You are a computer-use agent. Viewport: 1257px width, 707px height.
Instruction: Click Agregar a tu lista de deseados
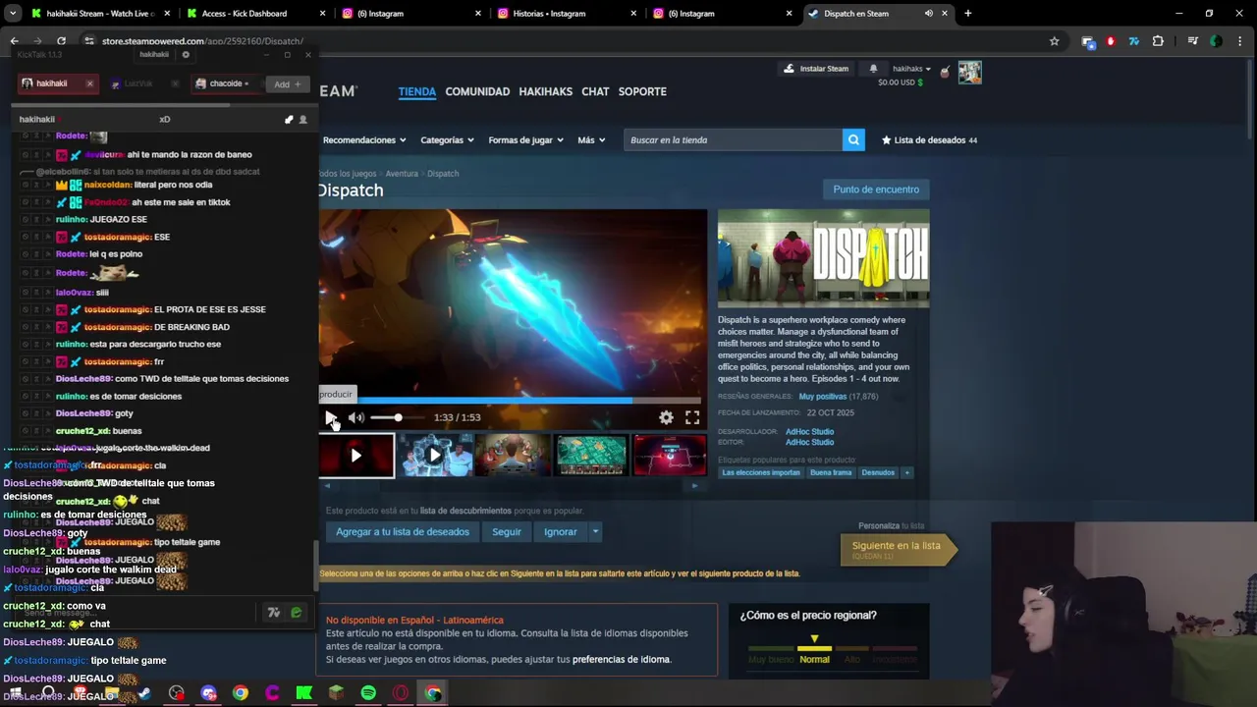[403, 531]
